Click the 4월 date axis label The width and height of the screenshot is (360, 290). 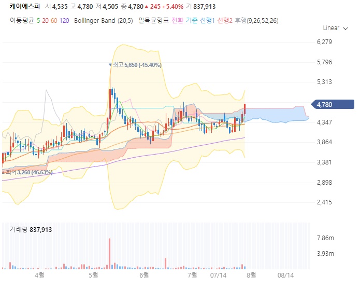[x=39, y=275]
